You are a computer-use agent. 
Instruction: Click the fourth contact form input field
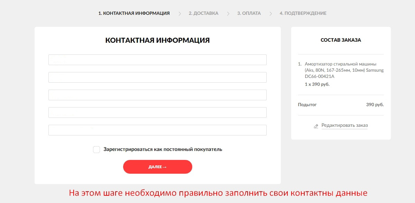click(157, 112)
